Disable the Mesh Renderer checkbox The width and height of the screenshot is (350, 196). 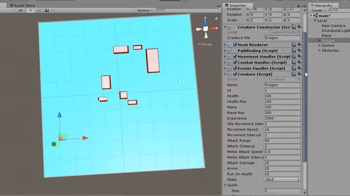tap(235, 45)
